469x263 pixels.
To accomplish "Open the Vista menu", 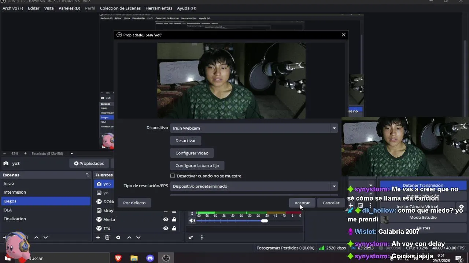I will pyautogui.click(x=49, y=8).
